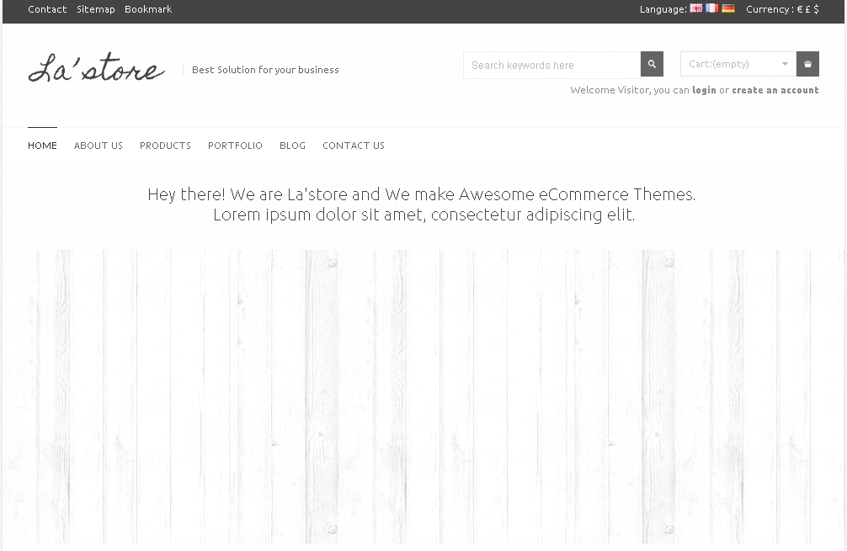
Task: Click the Bookmark link in top bar
Action: 148,9
